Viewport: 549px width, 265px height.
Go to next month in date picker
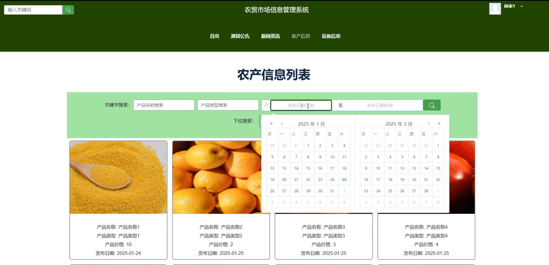point(429,124)
